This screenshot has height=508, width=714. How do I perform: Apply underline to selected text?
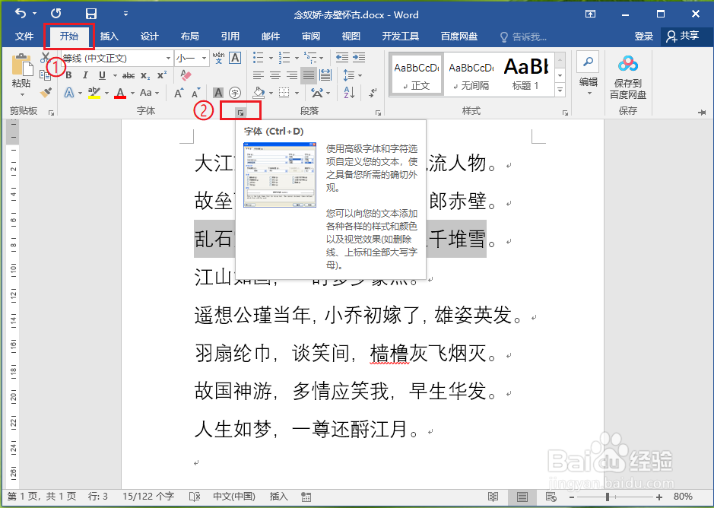102,75
